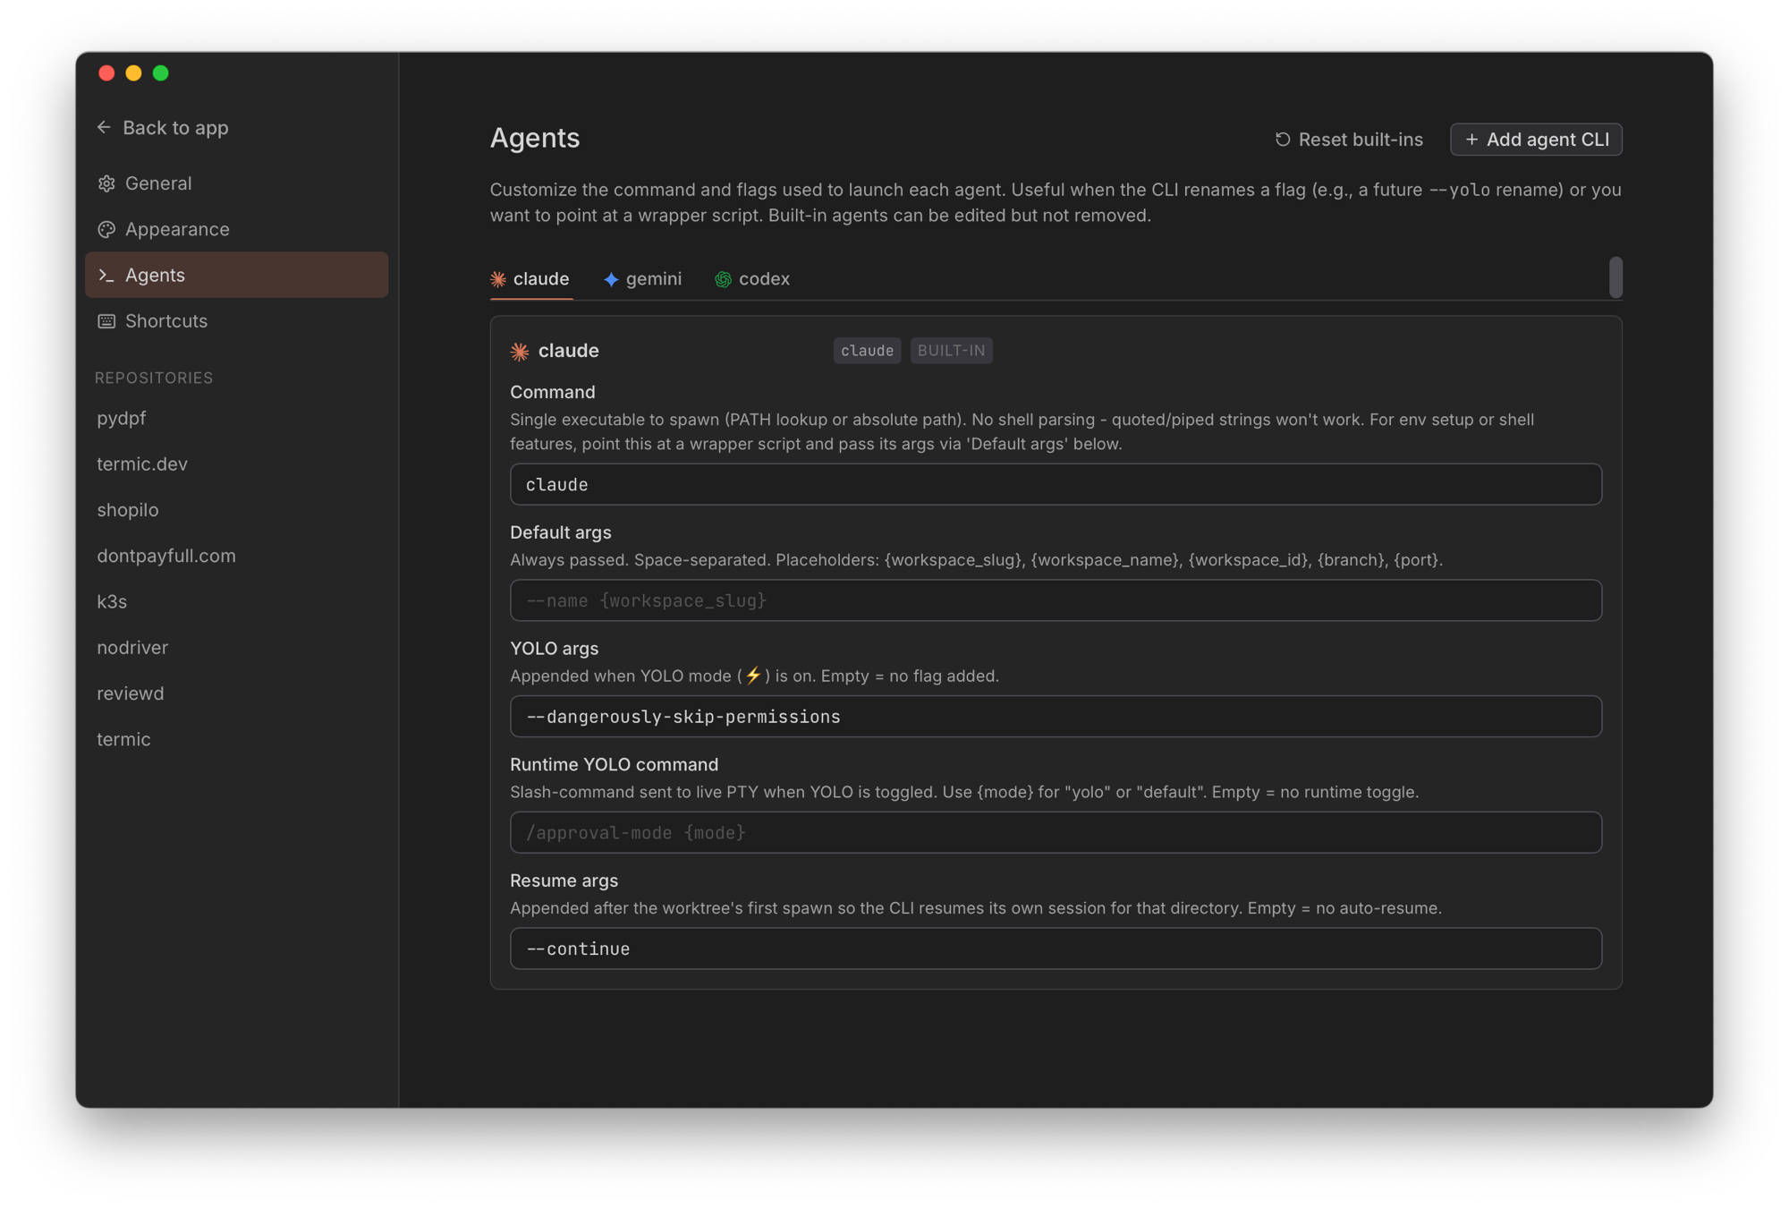Focus the Default args input field

coord(1056,600)
